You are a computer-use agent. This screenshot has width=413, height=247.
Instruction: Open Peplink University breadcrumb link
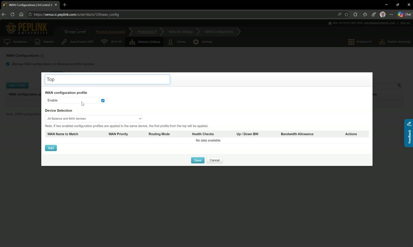pos(110,32)
